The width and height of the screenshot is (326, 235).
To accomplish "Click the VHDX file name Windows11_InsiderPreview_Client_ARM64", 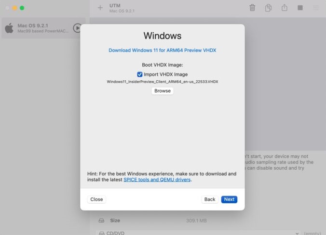I will tap(163, 82).
